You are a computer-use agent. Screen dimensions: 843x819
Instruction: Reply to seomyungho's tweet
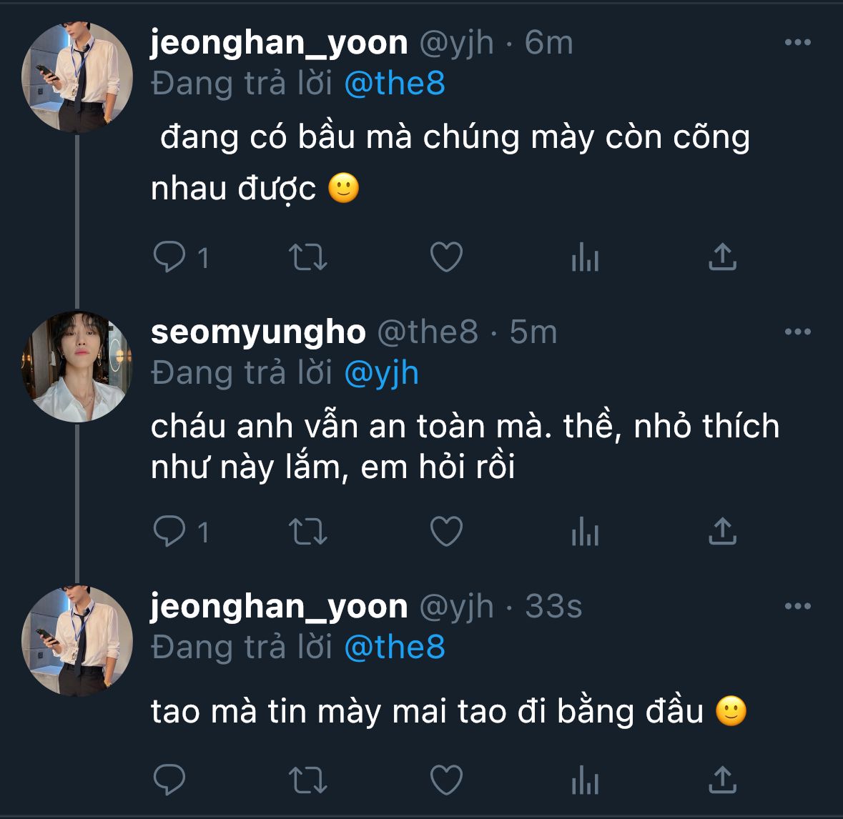point(170,532)
